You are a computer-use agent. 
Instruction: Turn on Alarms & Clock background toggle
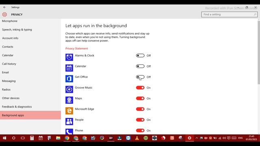click(x=140, y=56)
